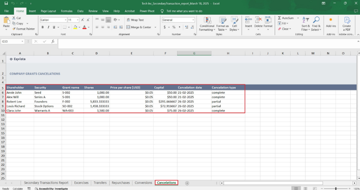The width and height of the screenshot is (360, 190).
Task: Decrease decimal places
Action: coord(192,27)
